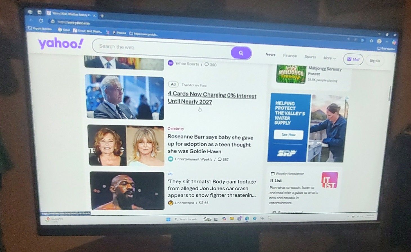Screen dimensions: 411x252
Task: Click the Jon Jones article thumbnail
Action: pyautogui.click(x=127, y=191)
